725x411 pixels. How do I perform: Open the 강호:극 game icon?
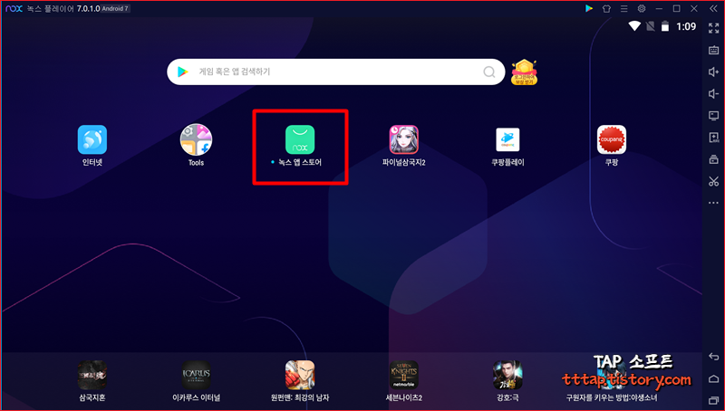coord(507,375)
